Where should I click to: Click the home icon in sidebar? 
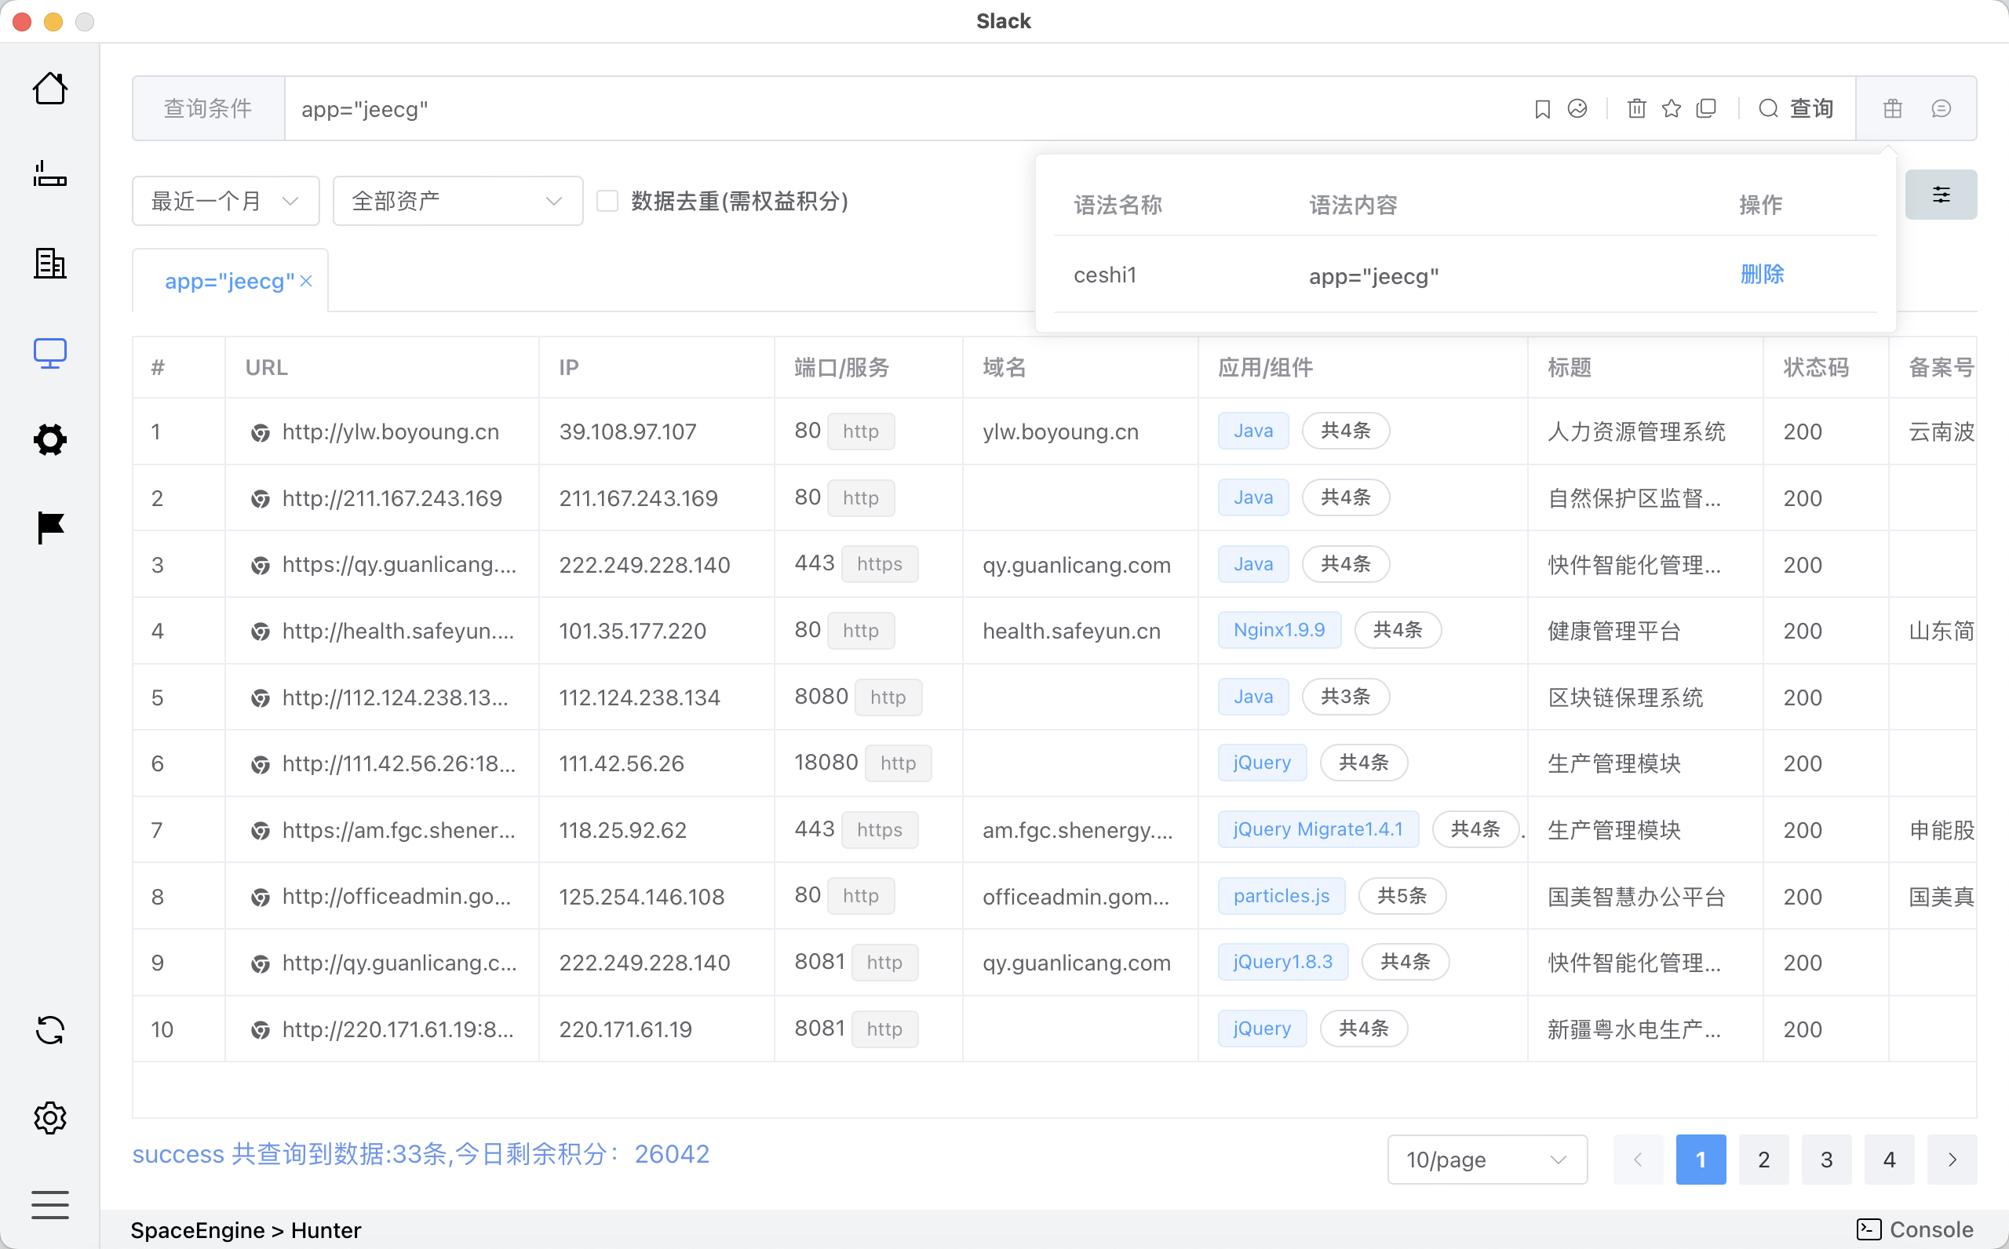pos(49,89)
